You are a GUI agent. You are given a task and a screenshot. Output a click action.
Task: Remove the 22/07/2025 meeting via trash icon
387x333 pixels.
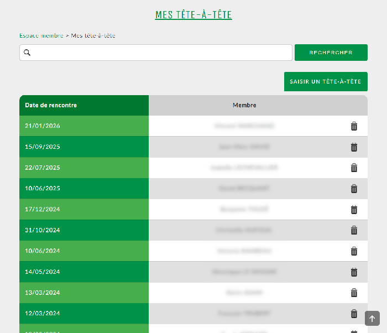354,168
